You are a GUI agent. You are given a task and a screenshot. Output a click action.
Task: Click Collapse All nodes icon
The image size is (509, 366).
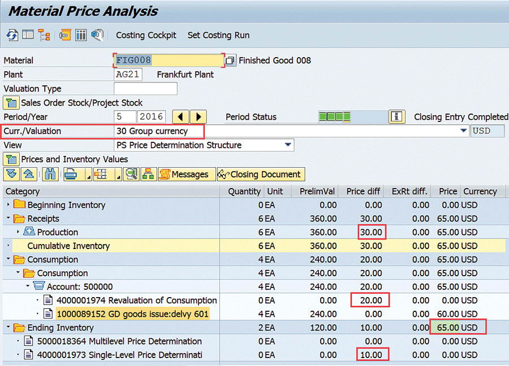click(x=28, y=174)
